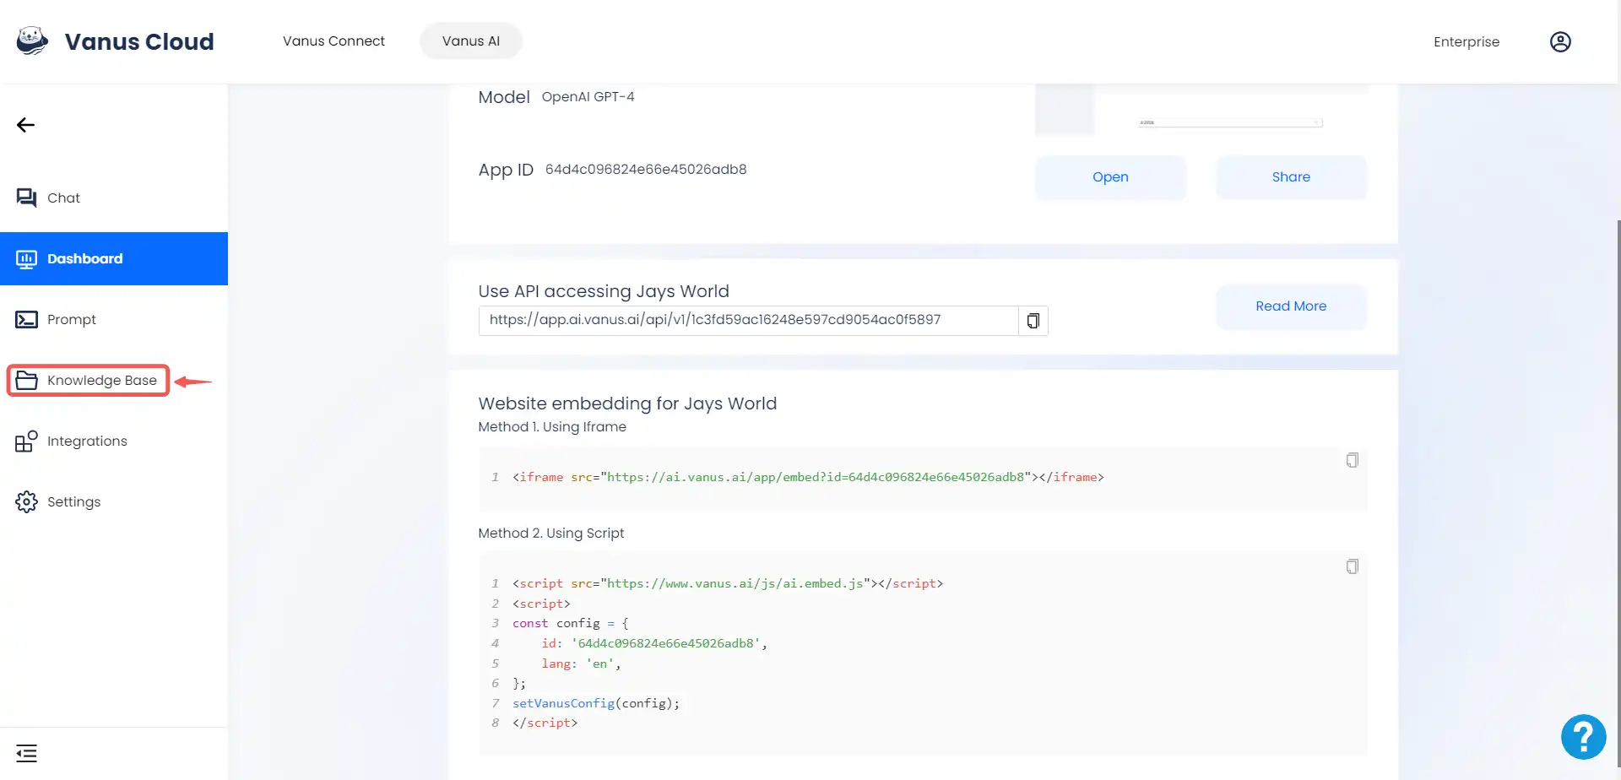The image size is (1621, 780).
Task: Click 'Method 1. Using Iframe' label
Action: (552, 427)
